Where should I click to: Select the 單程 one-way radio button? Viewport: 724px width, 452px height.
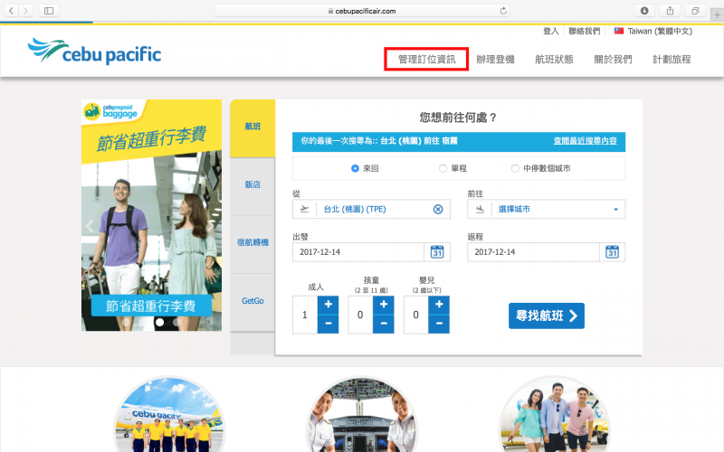click(x=443, y=168)
